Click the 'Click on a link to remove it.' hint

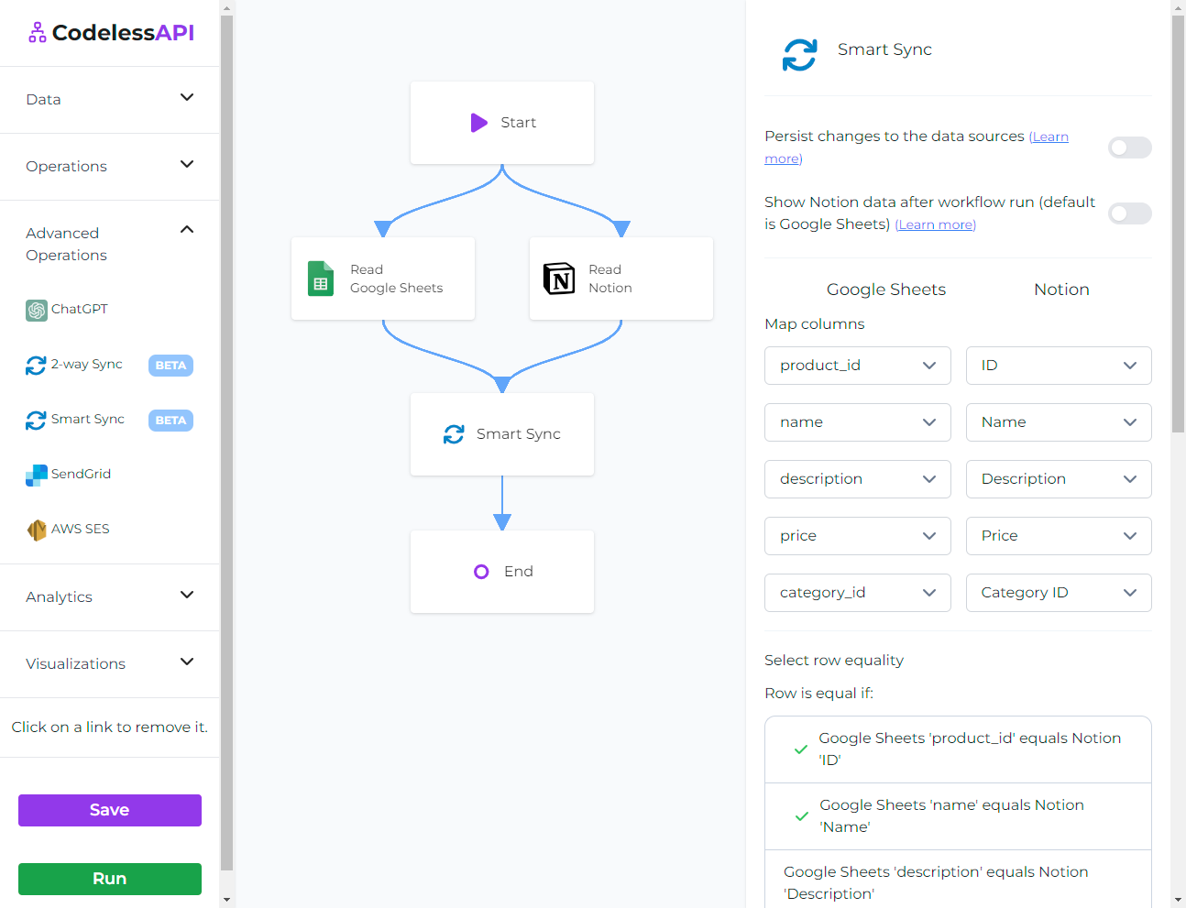(x=110, y=727)
